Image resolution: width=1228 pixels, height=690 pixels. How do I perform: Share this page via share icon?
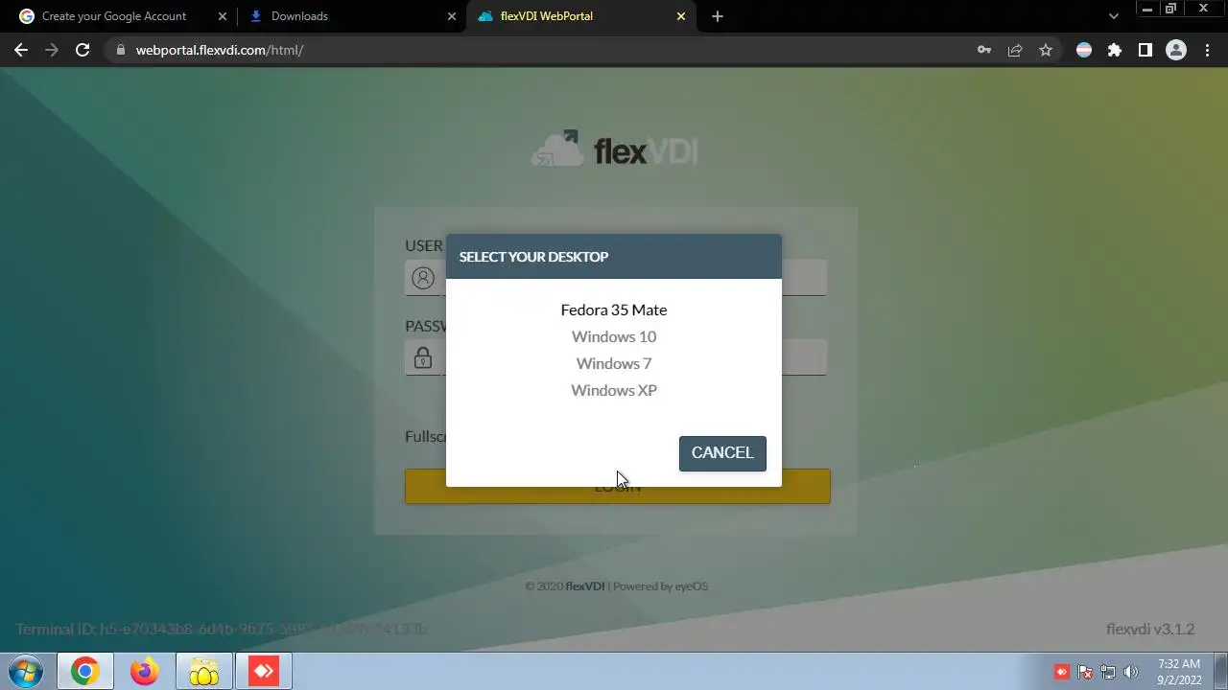1015,50
